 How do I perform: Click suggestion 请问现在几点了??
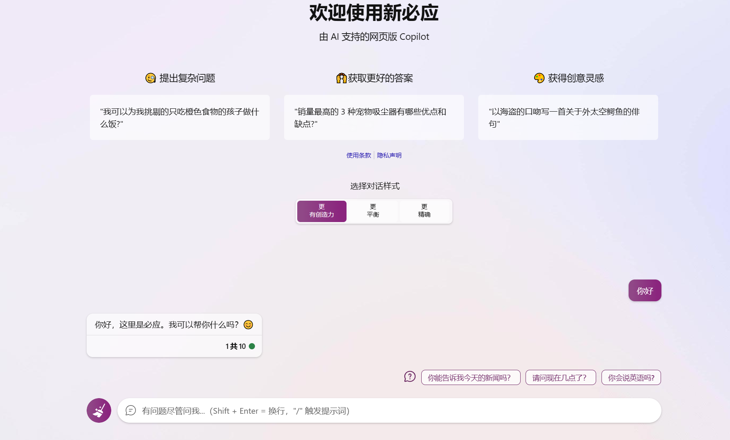point(560,378)
